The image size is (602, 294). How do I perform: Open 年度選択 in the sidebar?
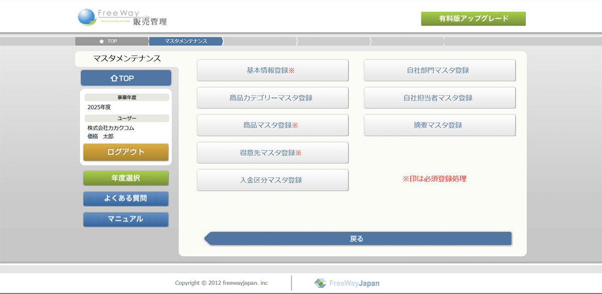click(126, 178)
